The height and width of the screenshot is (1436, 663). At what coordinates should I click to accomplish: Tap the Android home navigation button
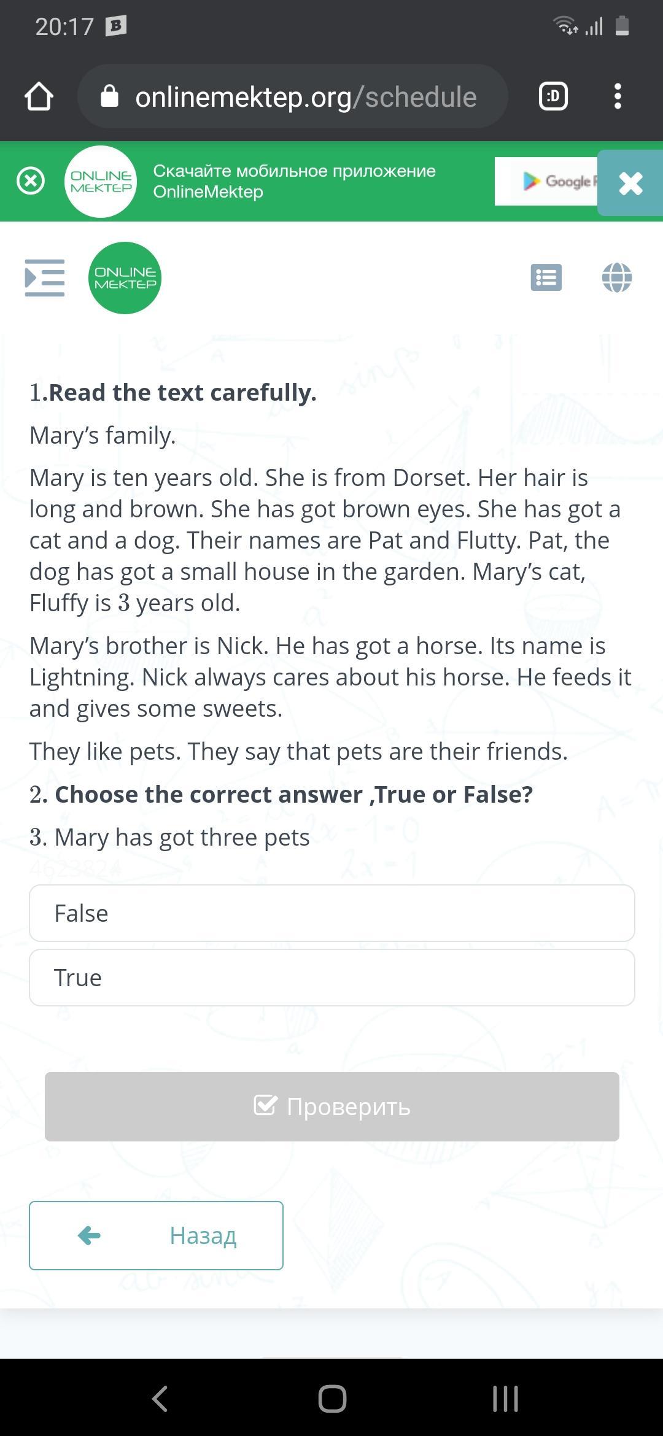click(332, 1399)
